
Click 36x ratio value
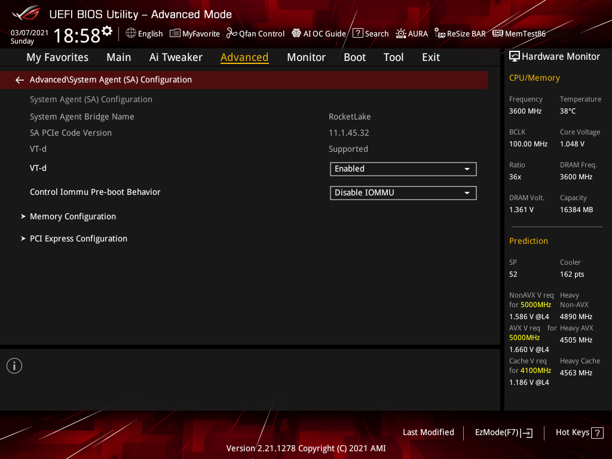coord(515,177)
